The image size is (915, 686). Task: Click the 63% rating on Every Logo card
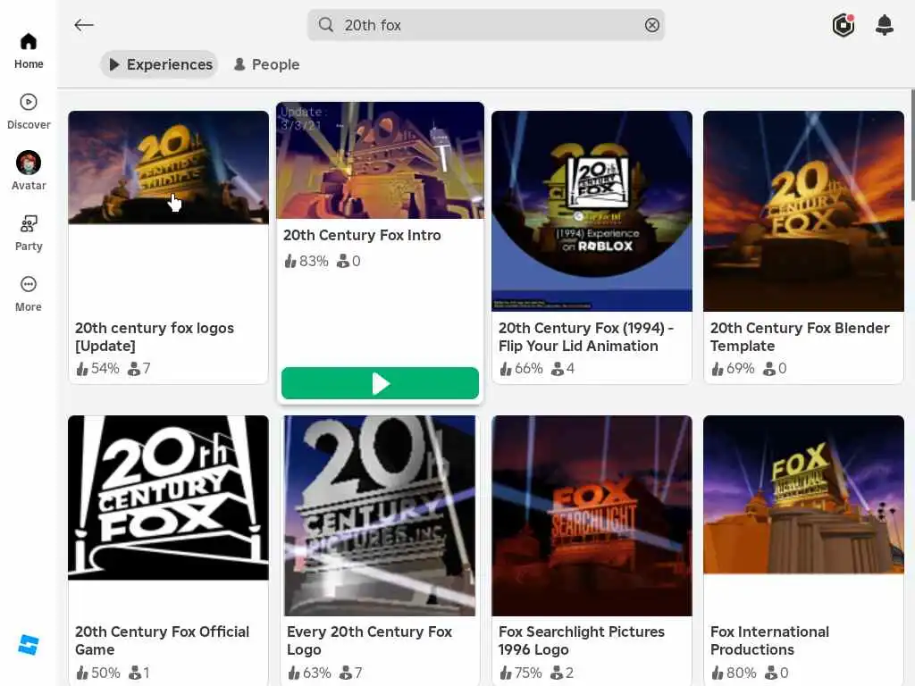tap(309, 673)
